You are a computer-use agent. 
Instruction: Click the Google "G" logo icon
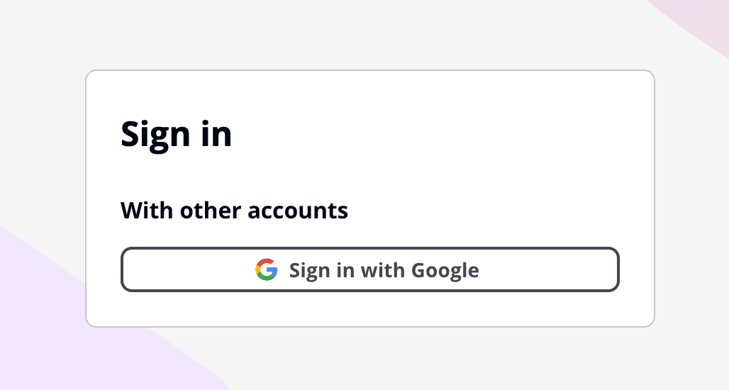(267, 269)
